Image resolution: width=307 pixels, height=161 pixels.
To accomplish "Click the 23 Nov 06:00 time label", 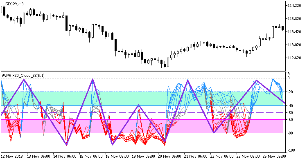I will coord(248,157).
